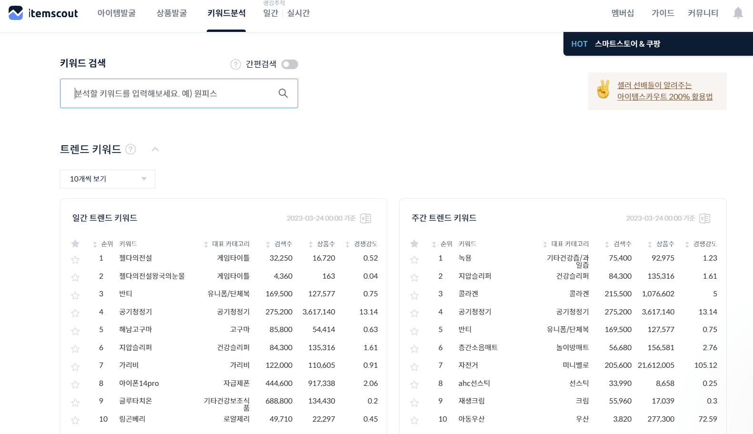Star the weekly 지압슬리퍼 row
Image resolution: width=753 pixels, height=434 pixels.
414,277
